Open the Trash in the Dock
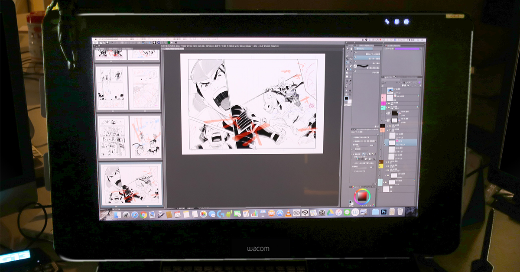 [400, 212]
